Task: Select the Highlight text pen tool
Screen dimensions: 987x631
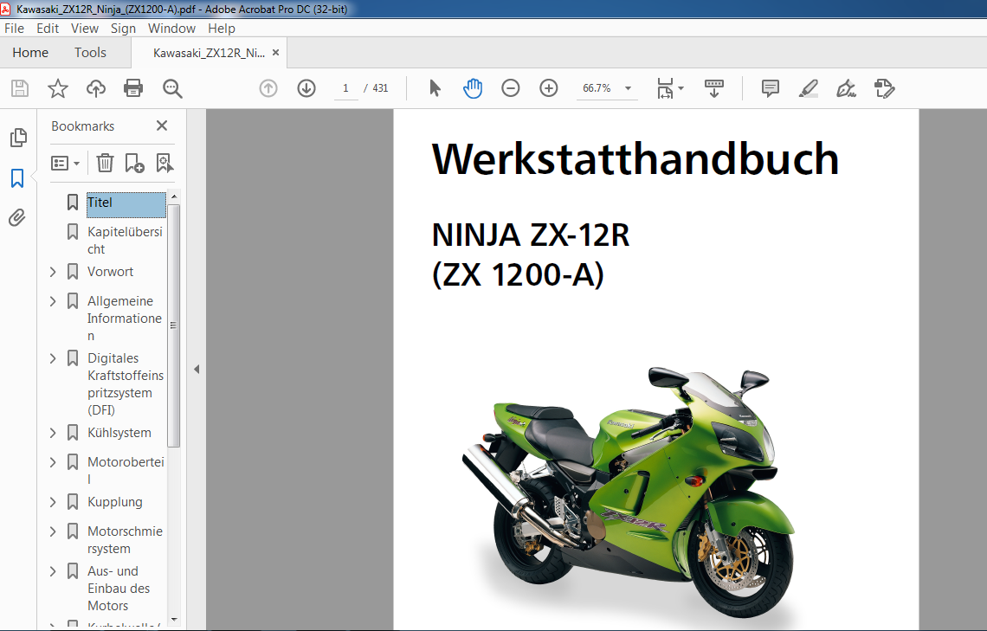Action: [x=809, y=88]
